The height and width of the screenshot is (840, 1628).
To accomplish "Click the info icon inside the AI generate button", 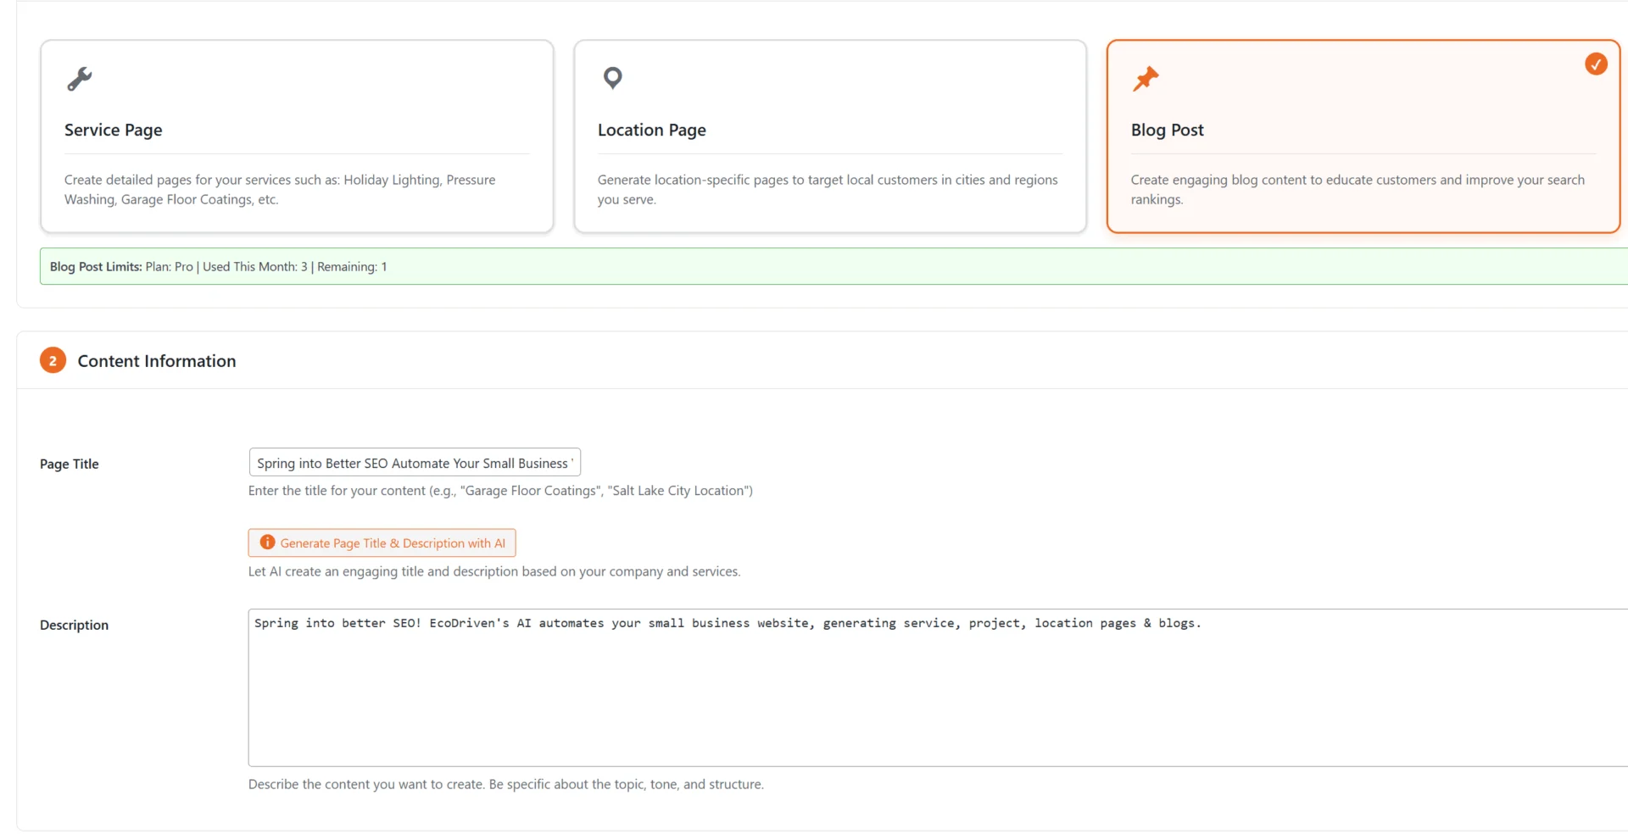I will pos(267,542).
